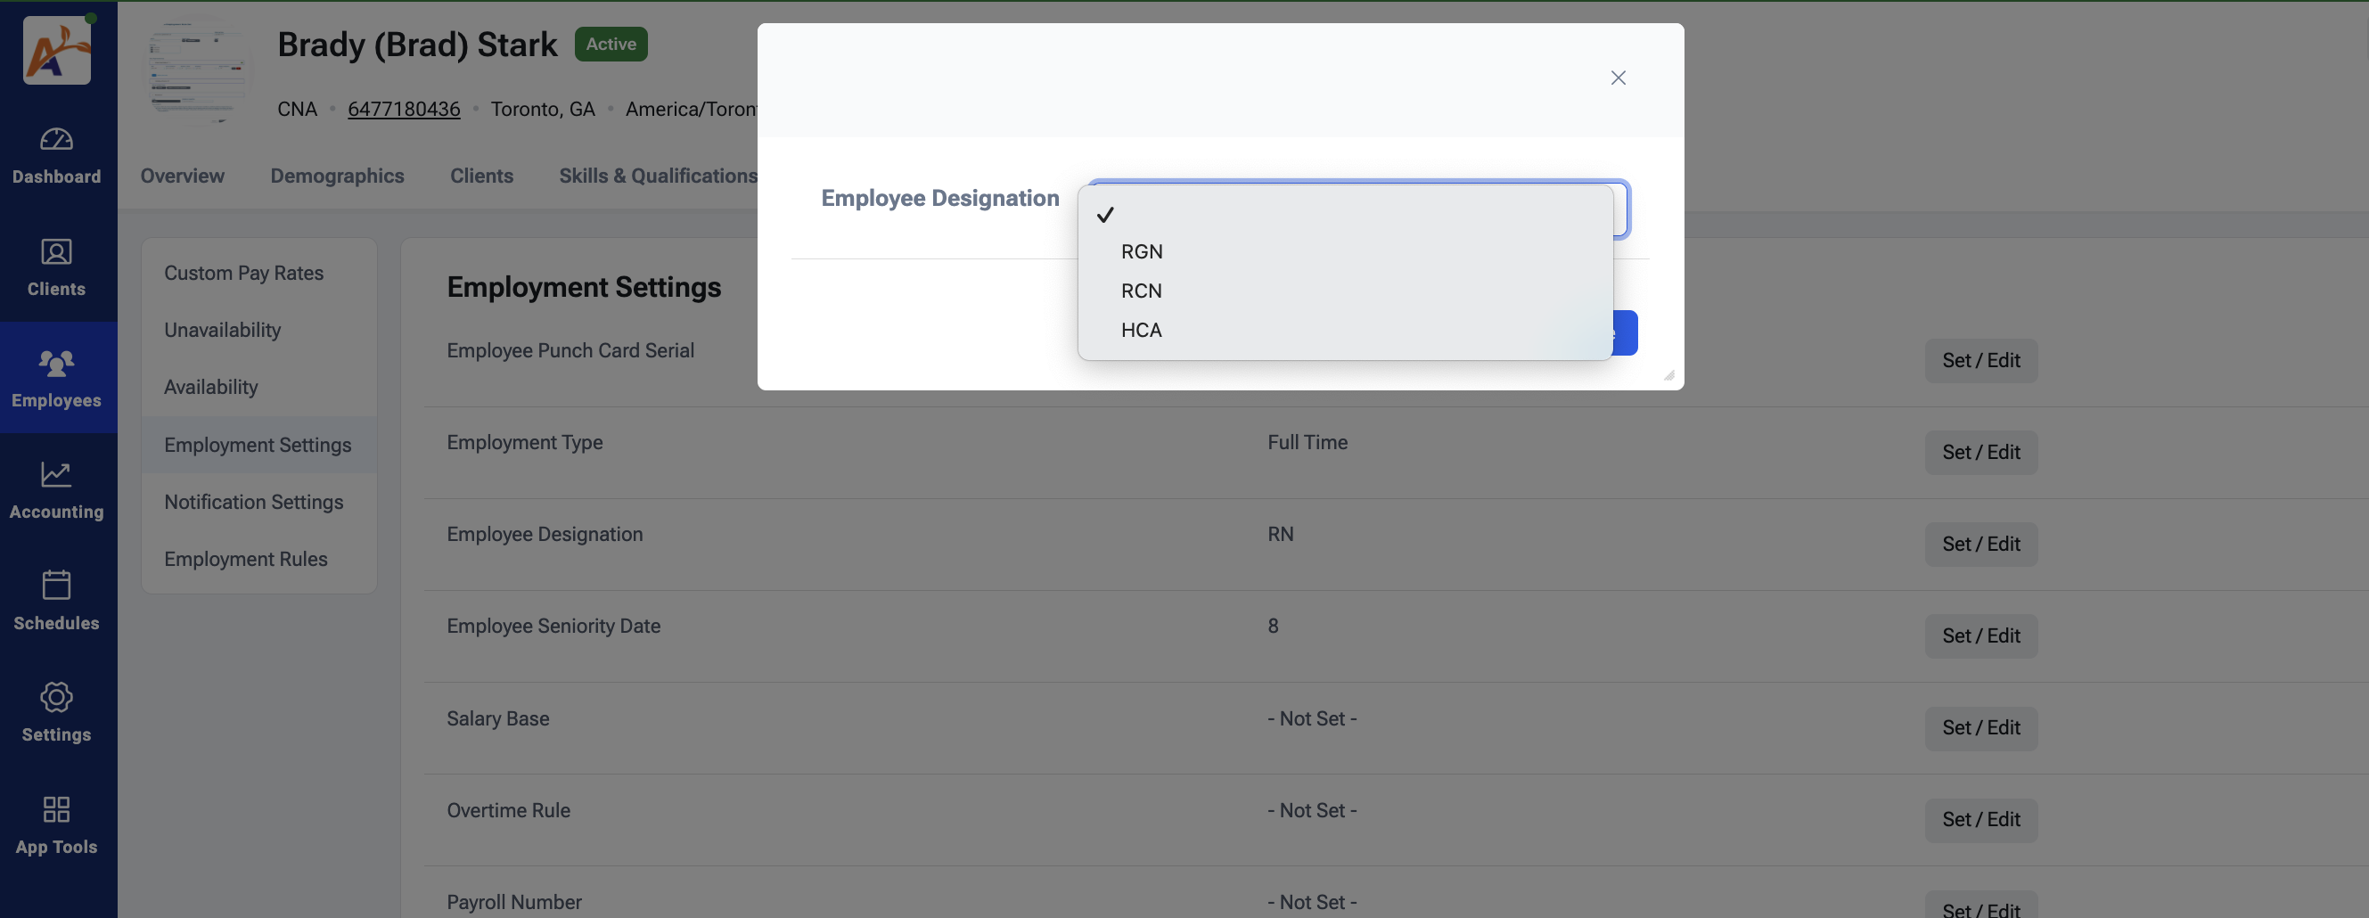The width and height of the screenshot is (2369, 918).
Task: Open the App Tools grid icon
Action: tap(56, 809)
